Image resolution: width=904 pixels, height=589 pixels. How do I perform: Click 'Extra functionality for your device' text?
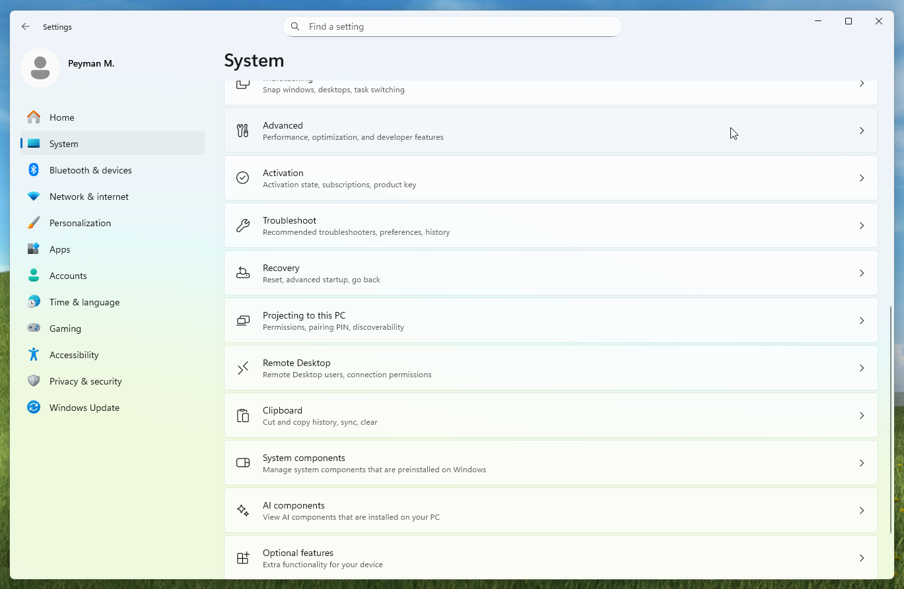tap(323, 565)
